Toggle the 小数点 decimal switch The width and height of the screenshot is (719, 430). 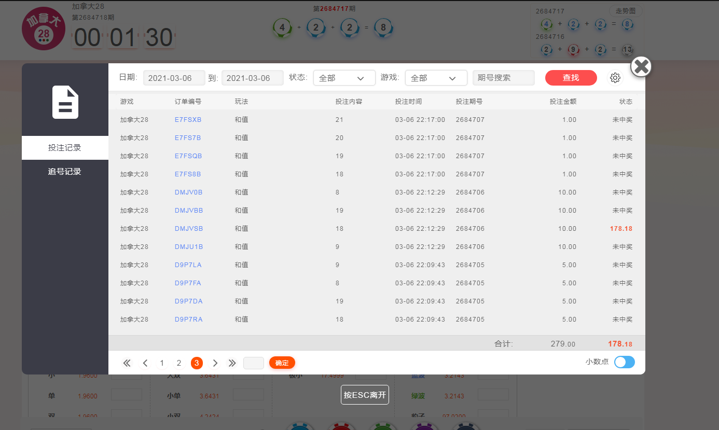pos(624,362)
